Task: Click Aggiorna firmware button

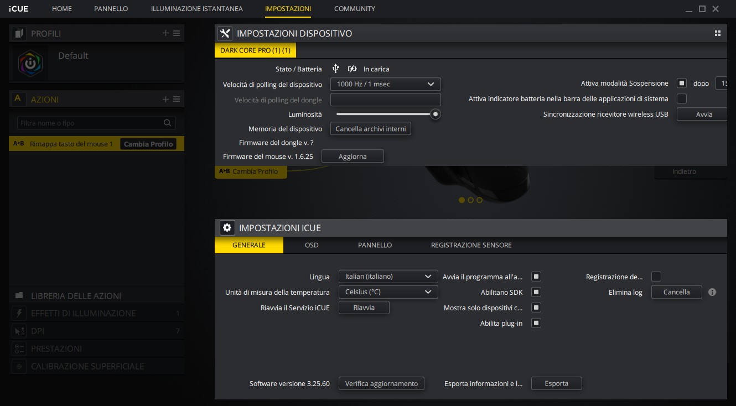Action: tap(353, 157)
